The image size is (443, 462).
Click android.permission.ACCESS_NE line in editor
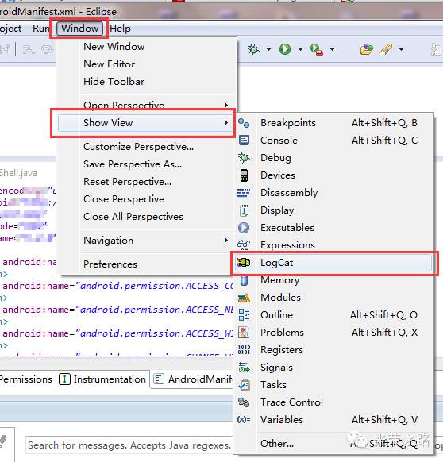tap(118, 310)
